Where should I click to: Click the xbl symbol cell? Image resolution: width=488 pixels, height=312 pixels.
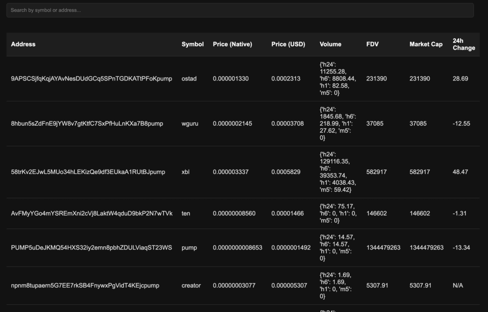point(185,172)
